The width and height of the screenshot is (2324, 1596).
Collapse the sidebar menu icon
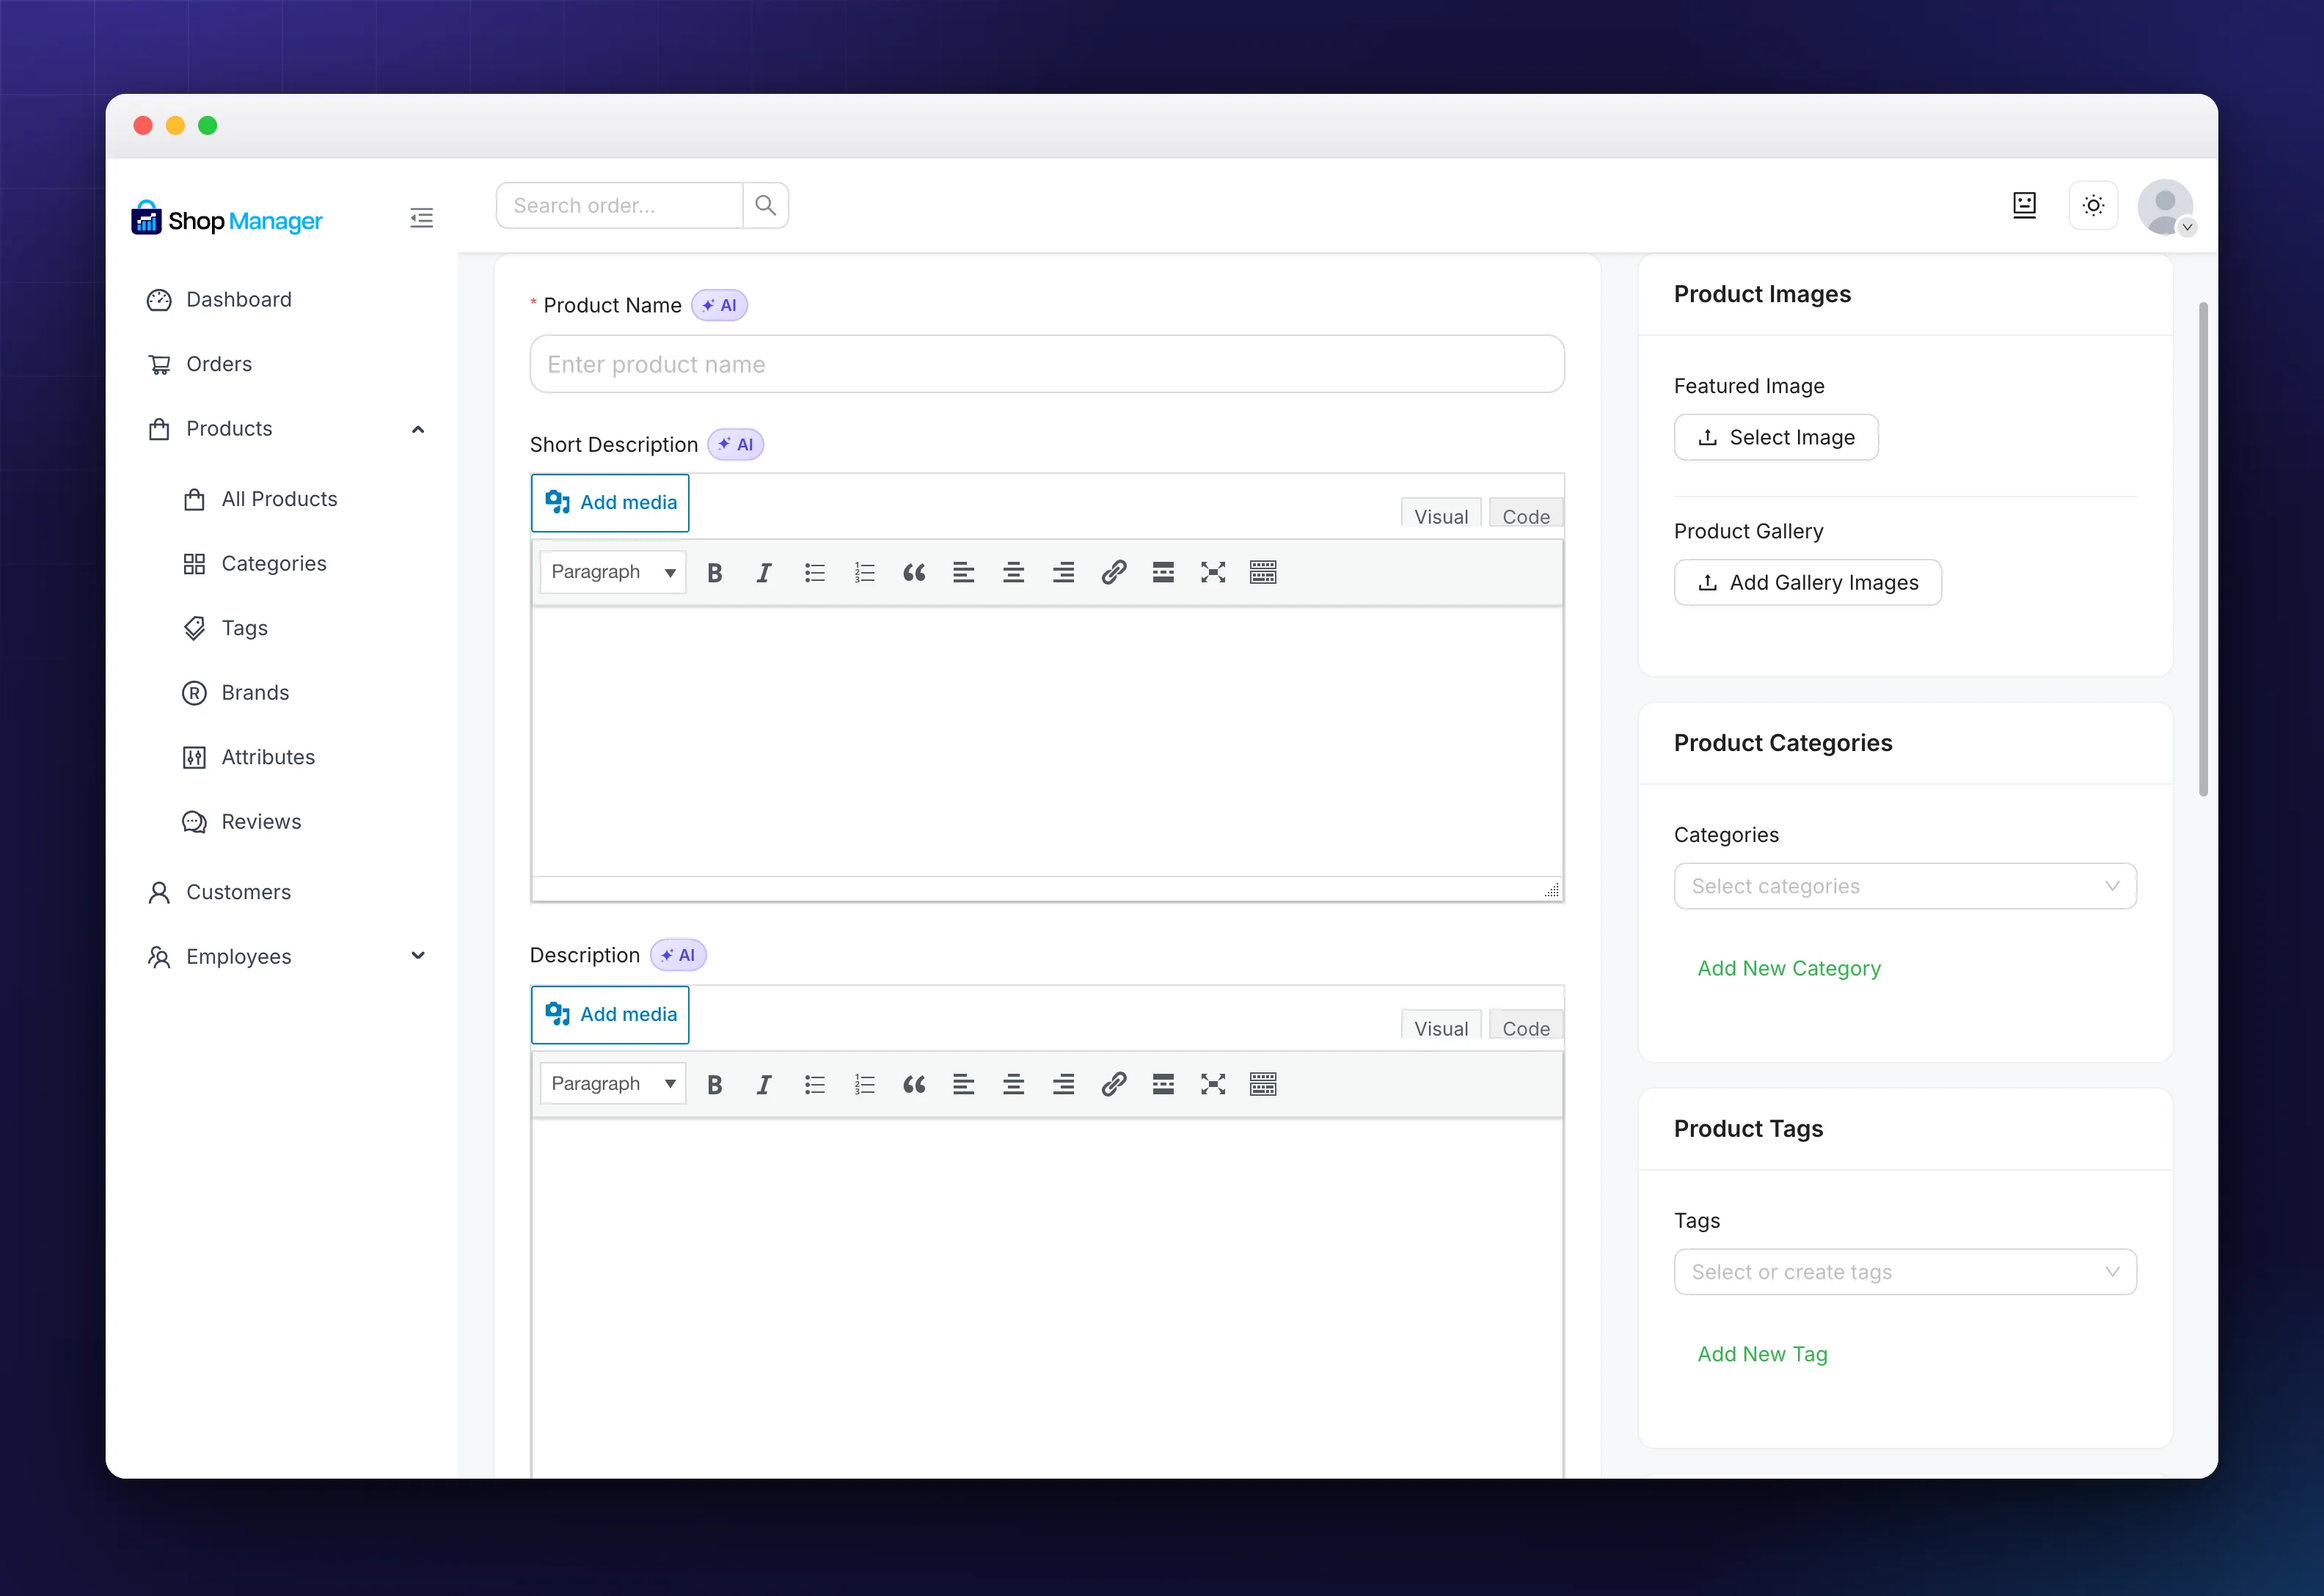421,218
